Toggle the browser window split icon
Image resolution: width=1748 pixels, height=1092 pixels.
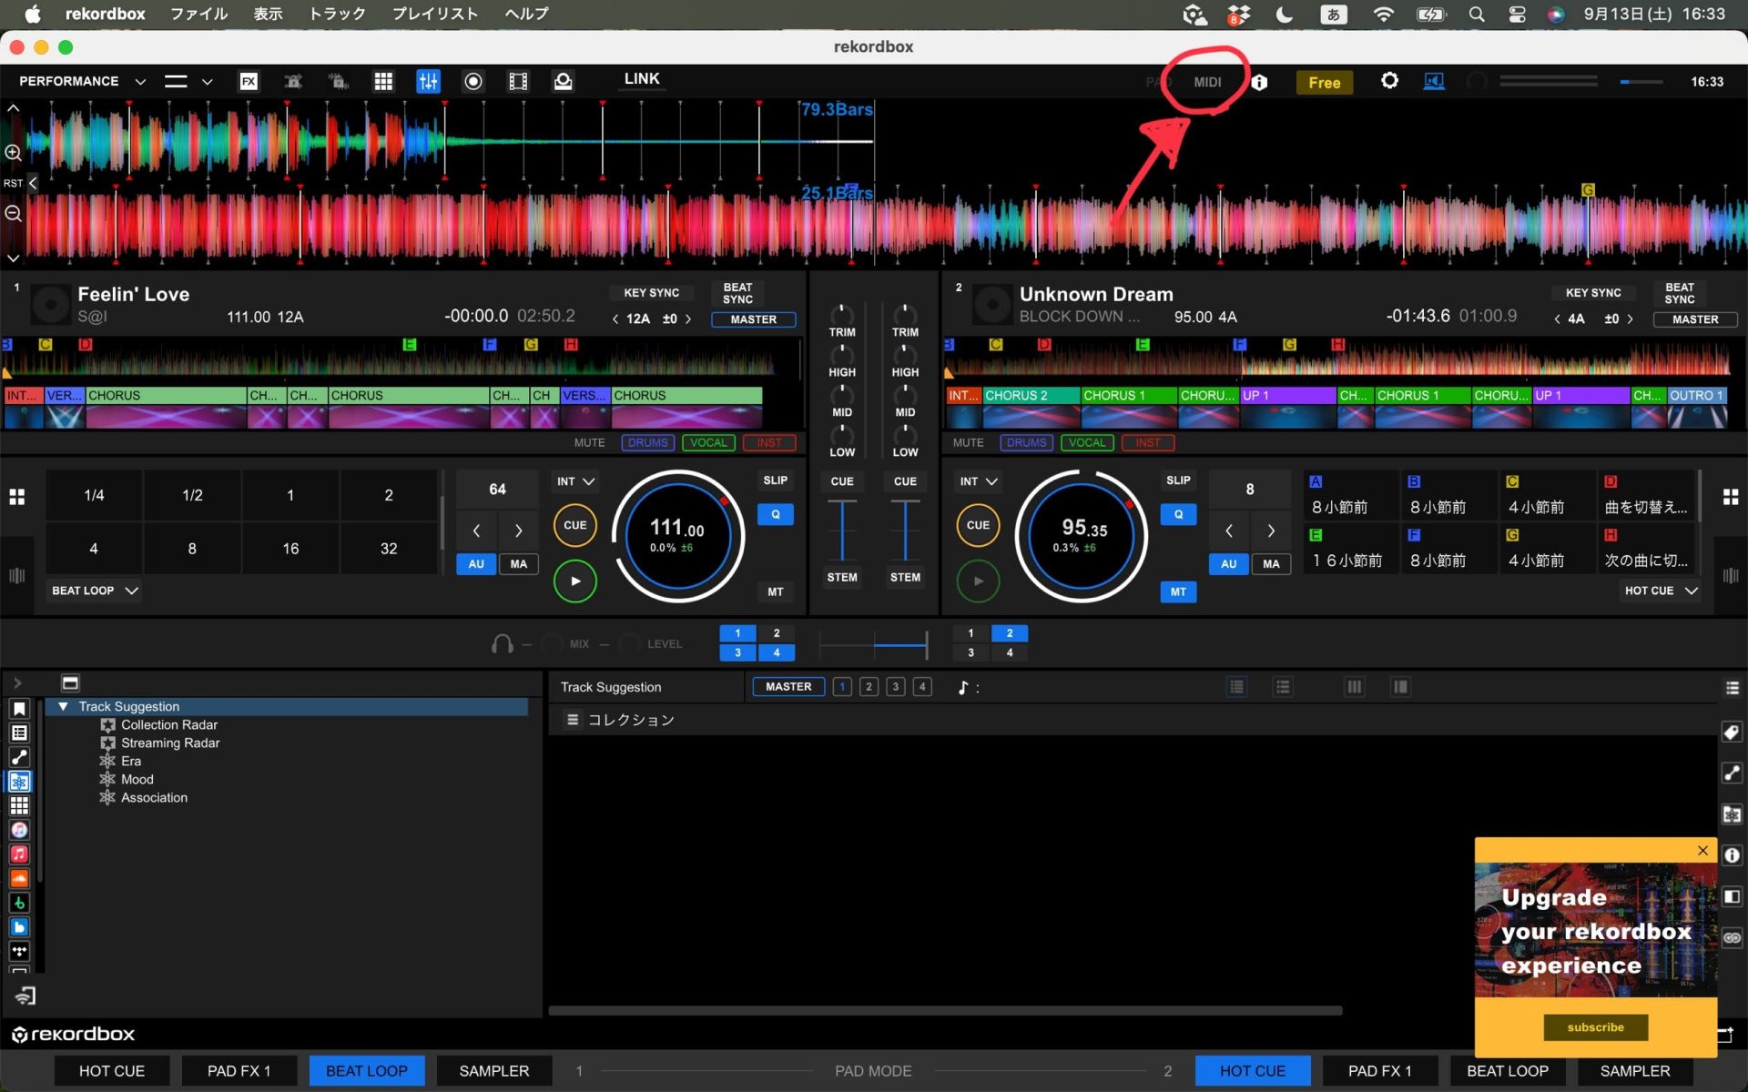pyautogui.click(x=70, y=682)
